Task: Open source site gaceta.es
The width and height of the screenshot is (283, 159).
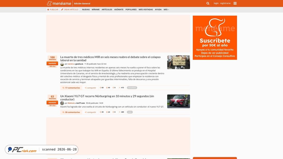Action: point(79,64)
